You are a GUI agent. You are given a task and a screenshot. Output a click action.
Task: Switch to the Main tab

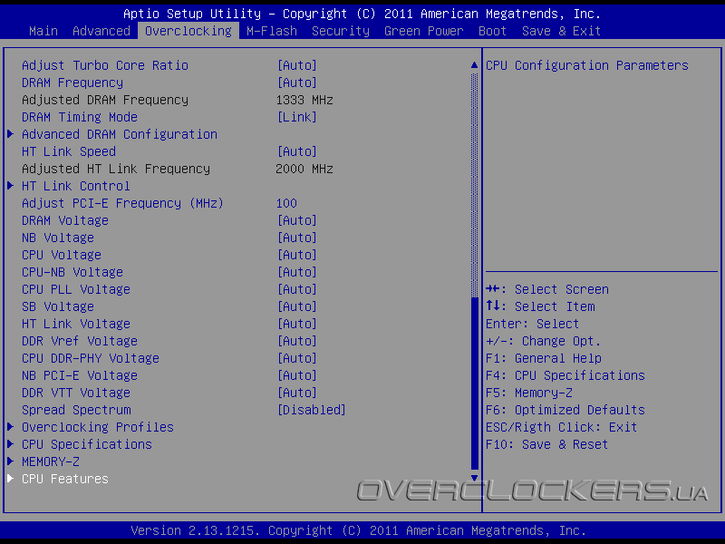(x=43, y=31)
